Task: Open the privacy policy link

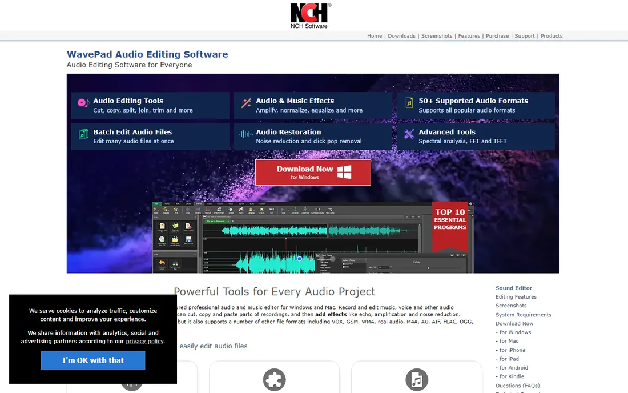Action: pos(144,342)
